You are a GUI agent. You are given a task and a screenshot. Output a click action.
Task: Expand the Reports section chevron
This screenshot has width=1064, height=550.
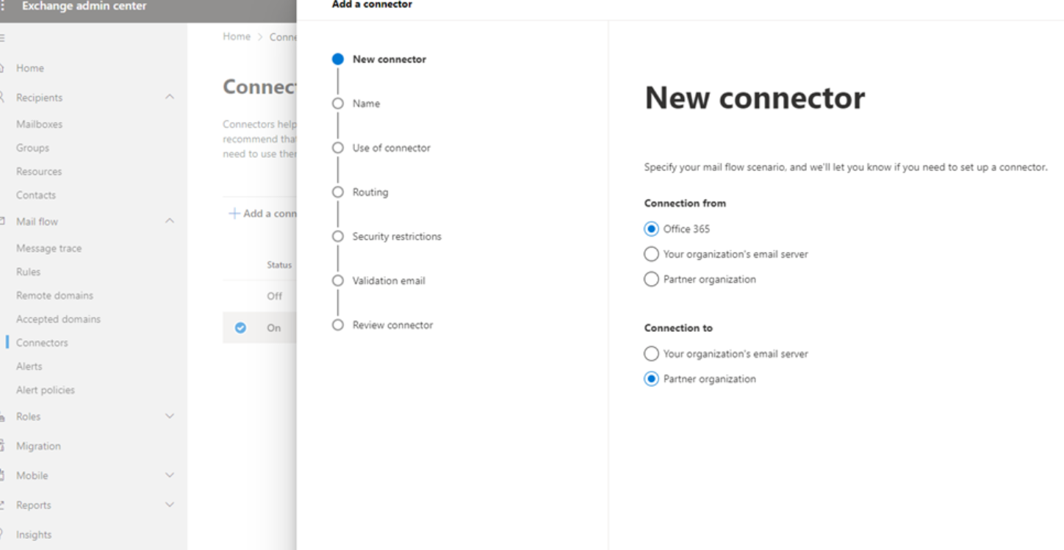[x=170, y=505]
